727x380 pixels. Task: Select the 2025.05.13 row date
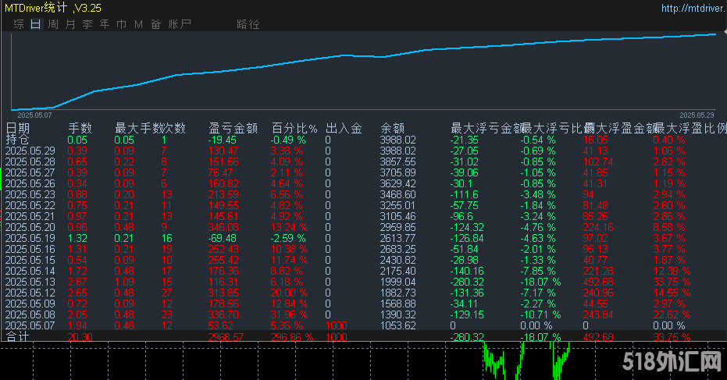[30, 282]
